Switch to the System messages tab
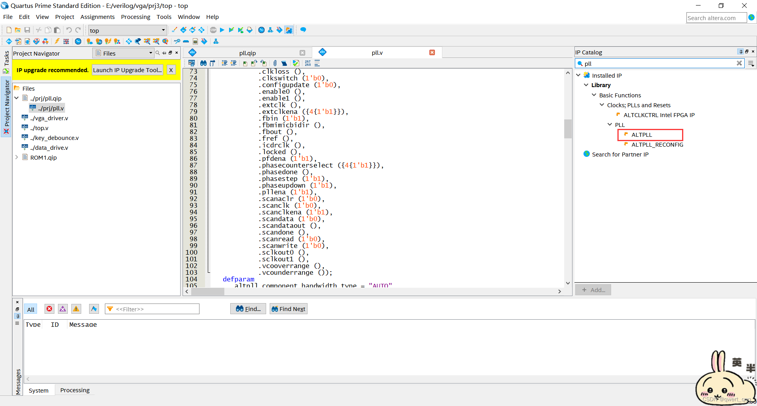Viewport: 757px width, 406px height. 39,391
